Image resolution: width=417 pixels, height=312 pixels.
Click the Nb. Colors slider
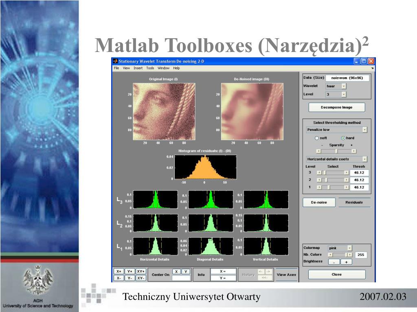click(x=340, y=255)
